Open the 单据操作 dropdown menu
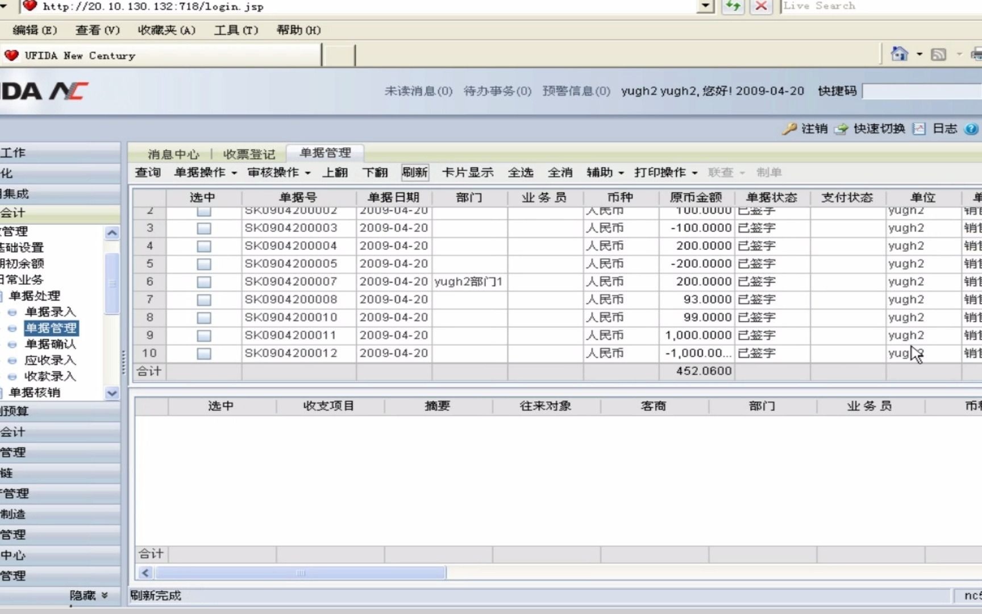The width and height of the screenshot is (982, 614). coord(206,172)
